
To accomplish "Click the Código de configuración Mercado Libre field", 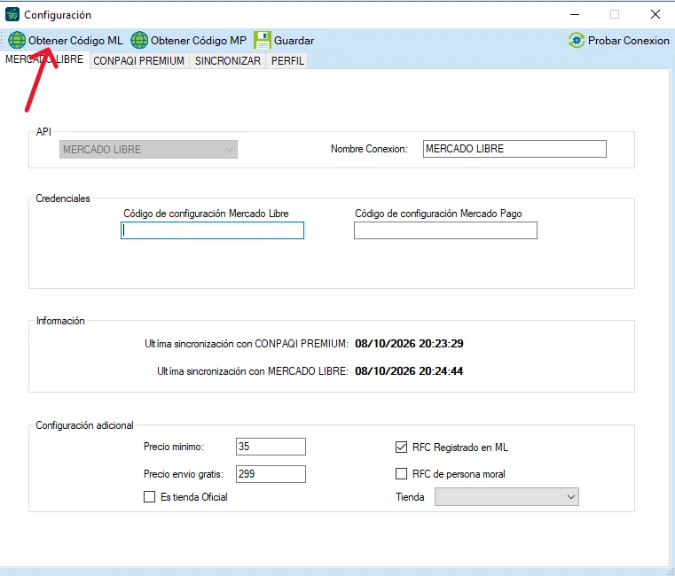I will point(212,230).
